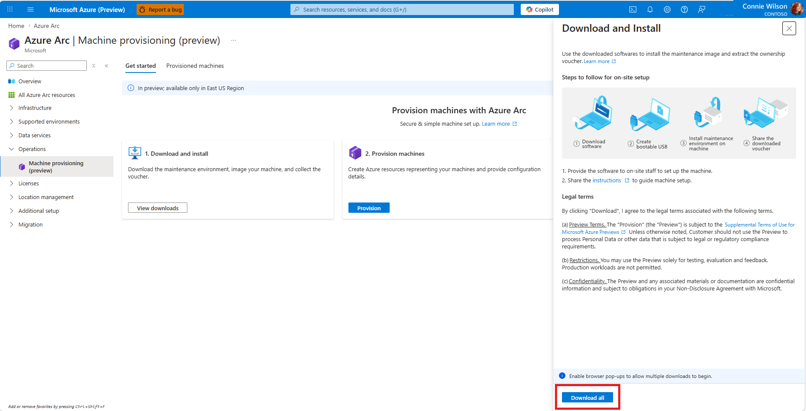Click the Machine provisioning cube icon
This screenshot has width=806, height=411.
point(22,167)
